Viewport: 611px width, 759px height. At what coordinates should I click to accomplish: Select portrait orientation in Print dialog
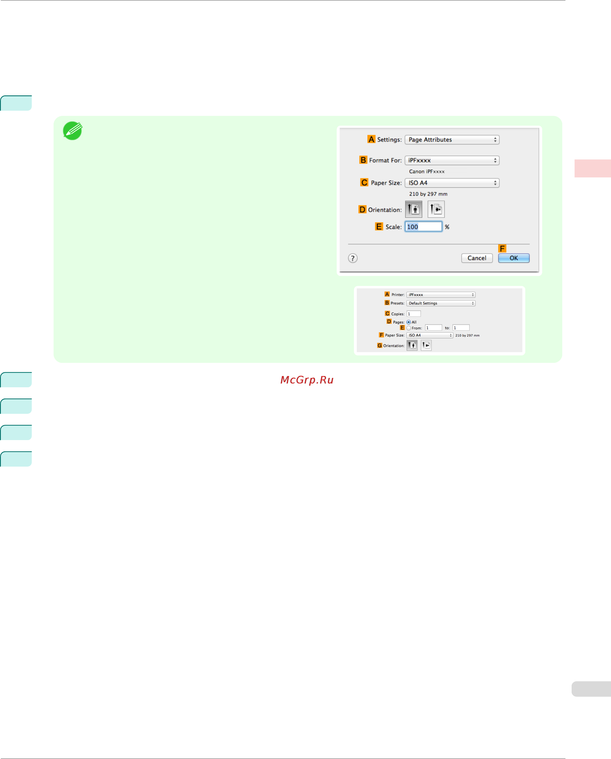tap(412, 345)
